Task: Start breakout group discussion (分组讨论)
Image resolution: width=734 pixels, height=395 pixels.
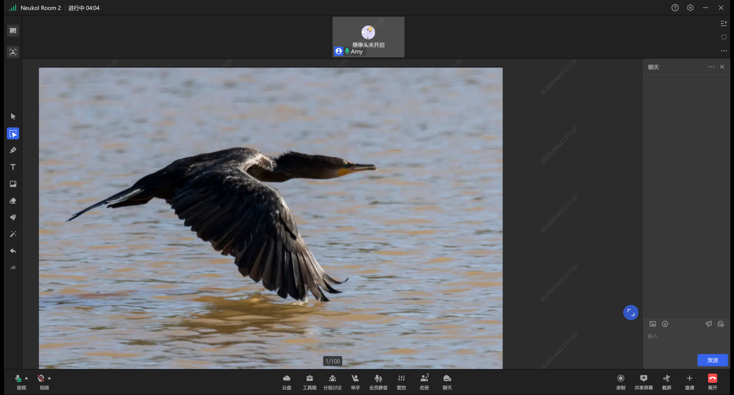Action: (x=332, y=382)
